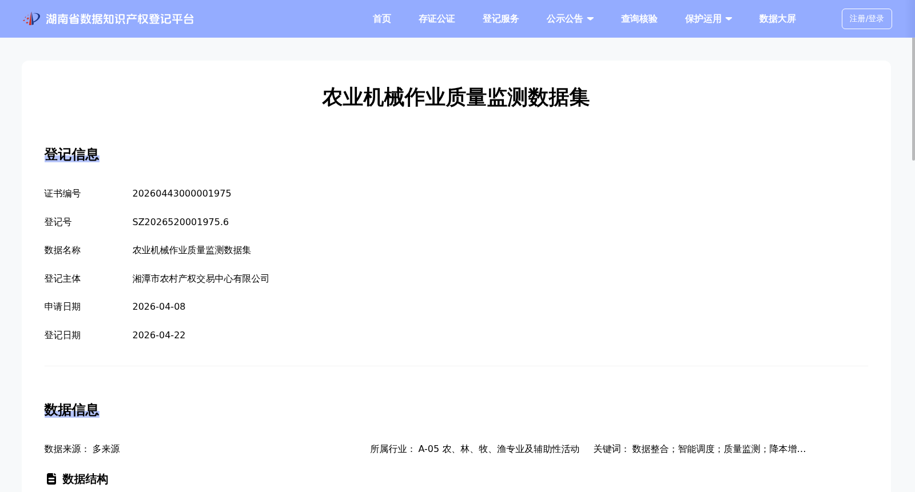This screenshot has height=492, width=915.
Task: Select certificate number 20260443000001975
Action: pos(182,194)
